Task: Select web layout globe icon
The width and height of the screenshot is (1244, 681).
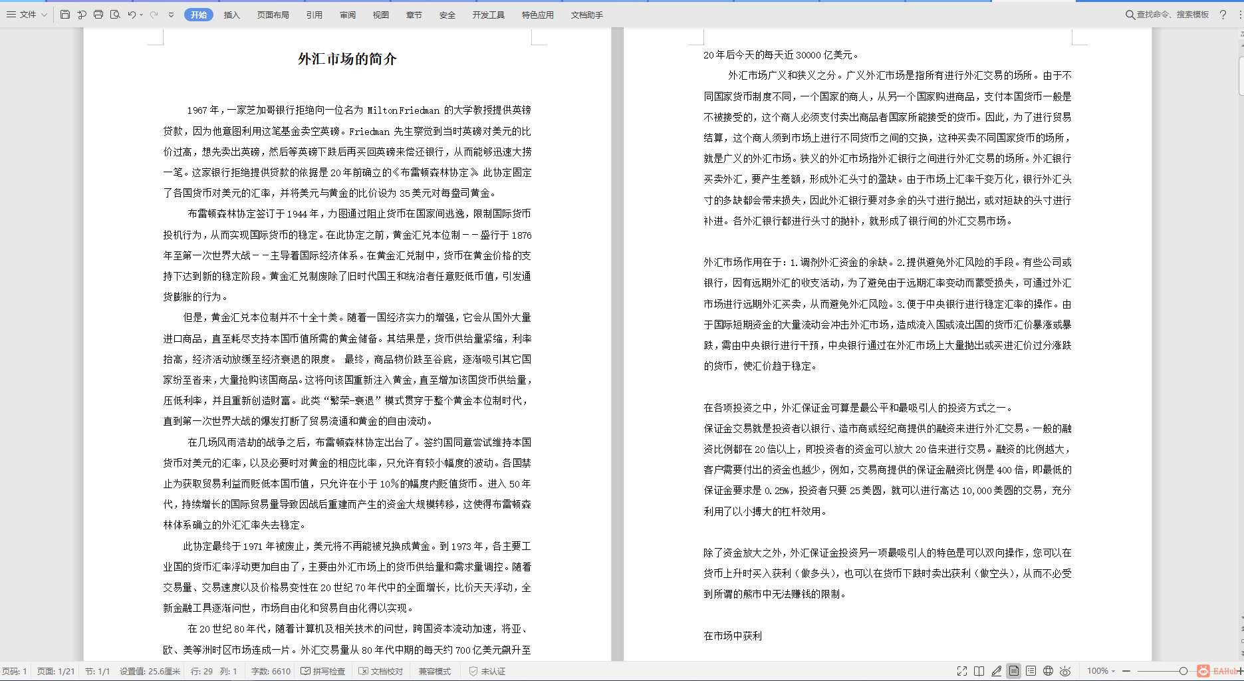Action: click(x=1048, y=671)
